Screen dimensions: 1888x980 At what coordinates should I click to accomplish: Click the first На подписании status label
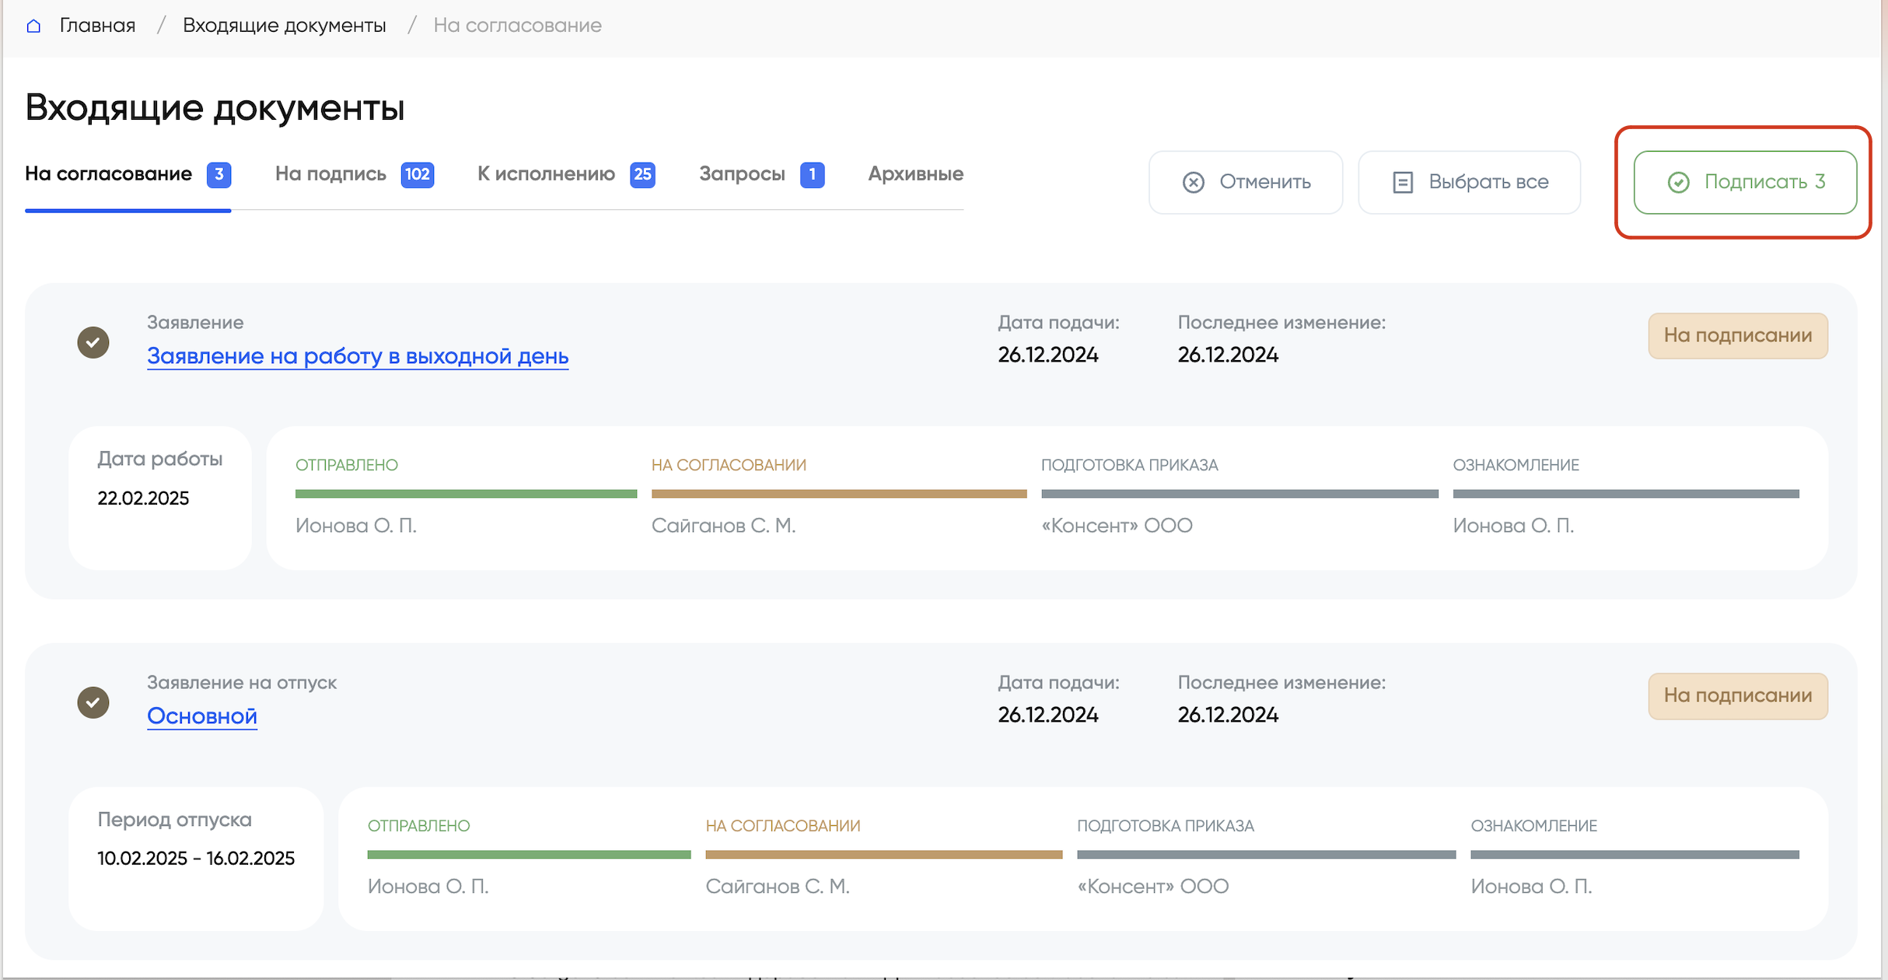(1737, 336)
